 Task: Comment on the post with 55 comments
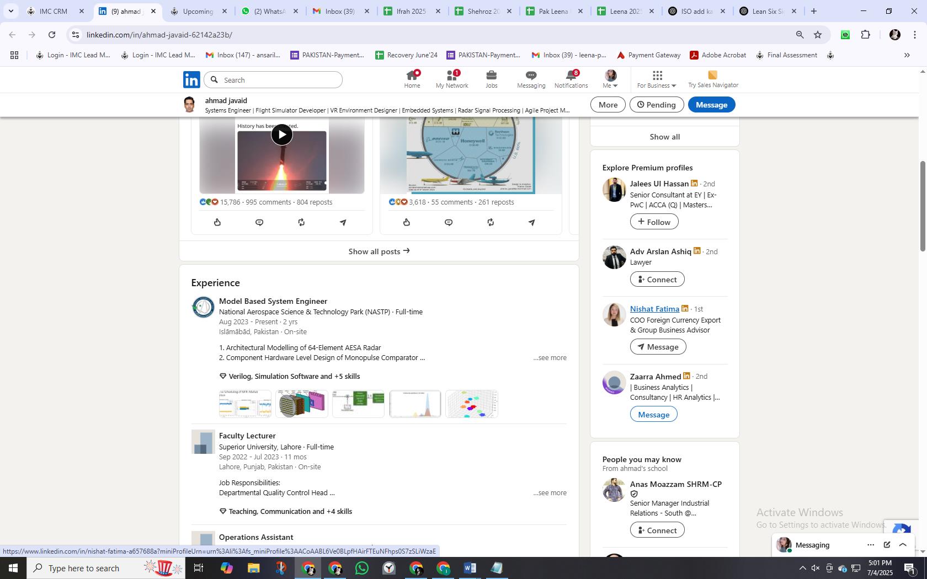pos(449,222)
